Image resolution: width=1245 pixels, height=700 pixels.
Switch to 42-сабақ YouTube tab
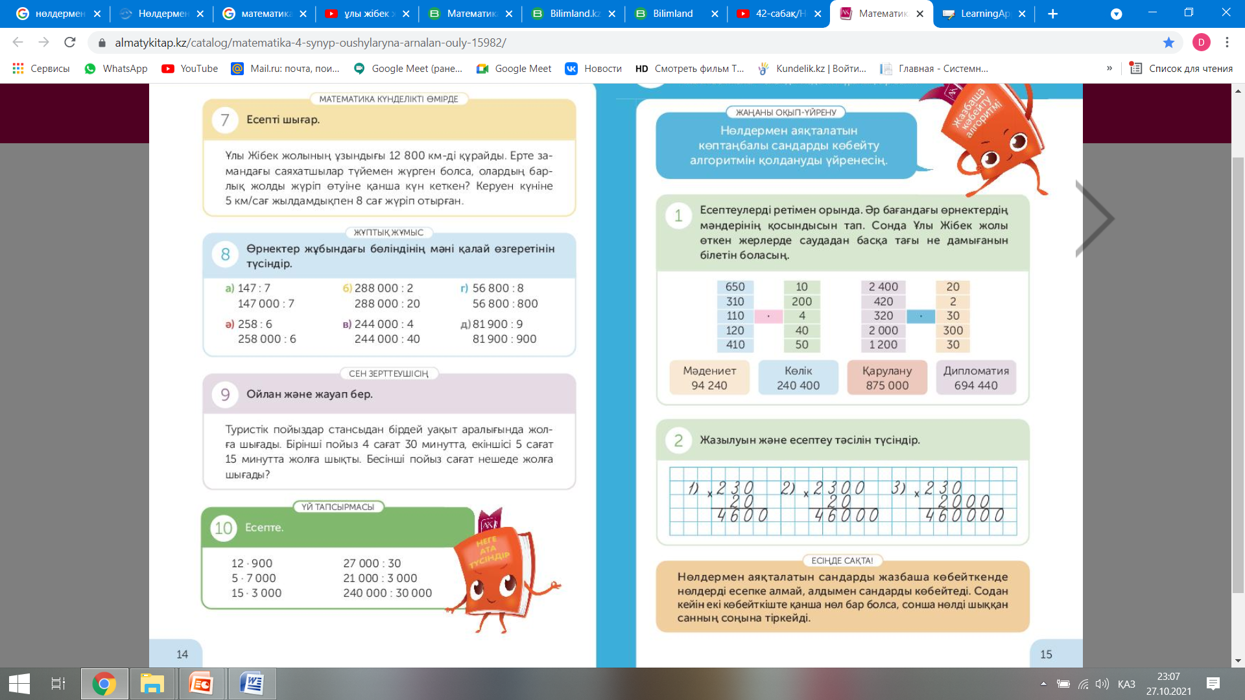tap(778, 14)
